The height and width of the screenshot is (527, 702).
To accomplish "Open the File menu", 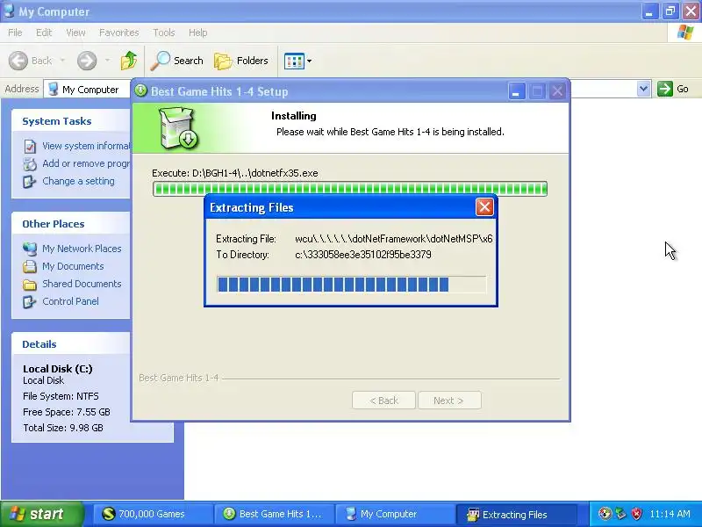I will 15,32.
